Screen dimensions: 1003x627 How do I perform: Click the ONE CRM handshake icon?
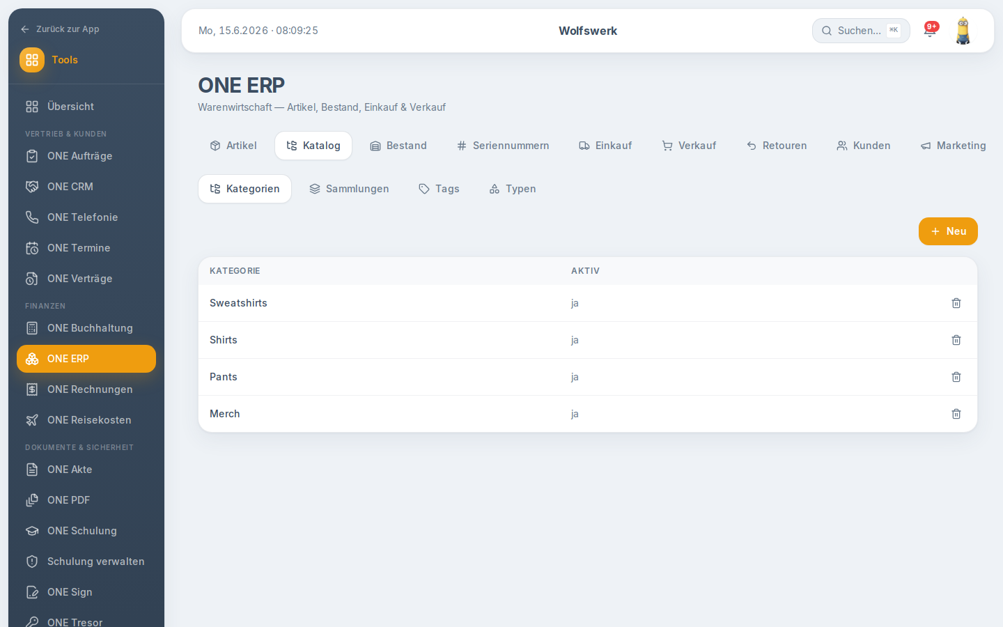[x=32, y=187]
